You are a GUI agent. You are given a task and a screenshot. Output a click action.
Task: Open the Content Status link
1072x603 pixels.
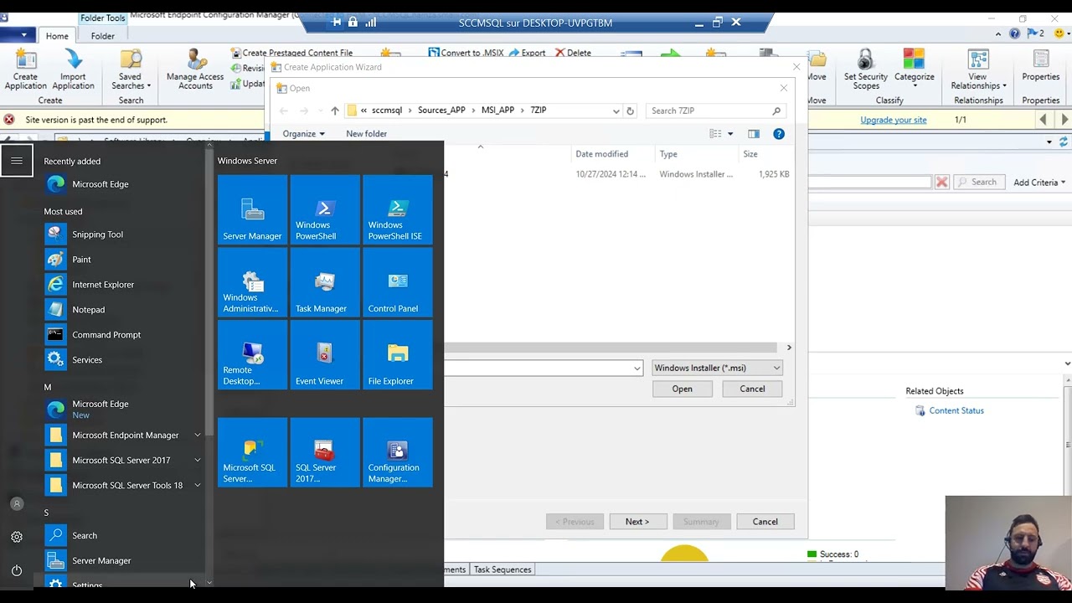(x=956, y=410)
